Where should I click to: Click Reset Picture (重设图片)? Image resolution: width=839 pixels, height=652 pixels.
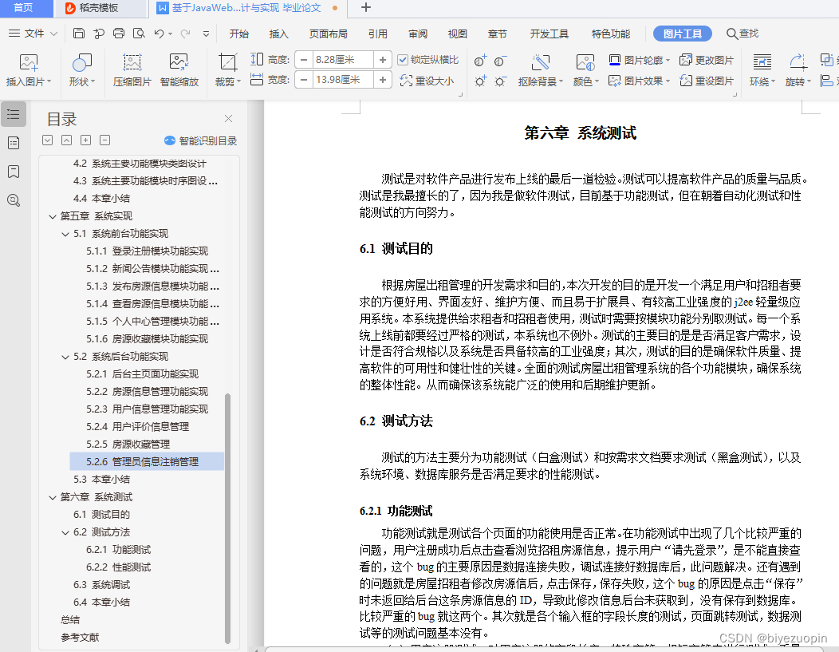click(707, 81)
